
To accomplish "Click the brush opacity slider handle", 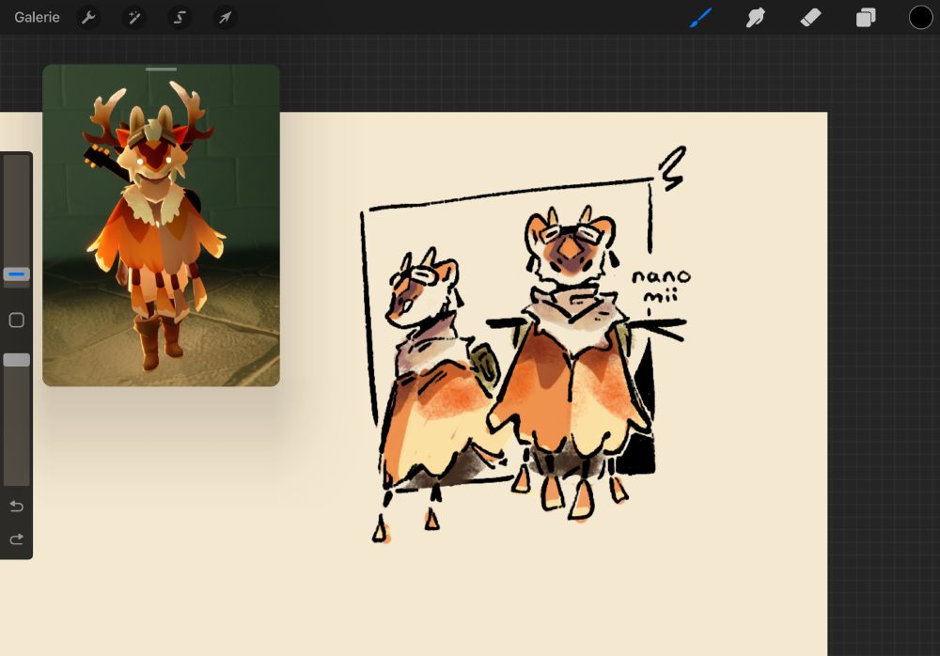I will (x=17, y=360).
